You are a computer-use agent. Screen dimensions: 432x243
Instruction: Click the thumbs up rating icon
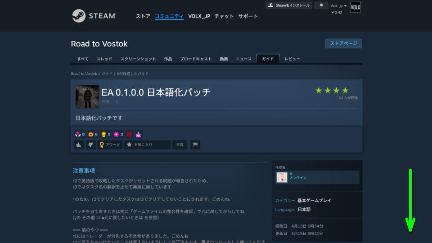point(79,145)
